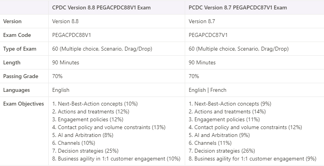Viewport: 324px width, 166px height.
Task: Click Actions and treatments (14%) line
Action: (x=227, y=111)
